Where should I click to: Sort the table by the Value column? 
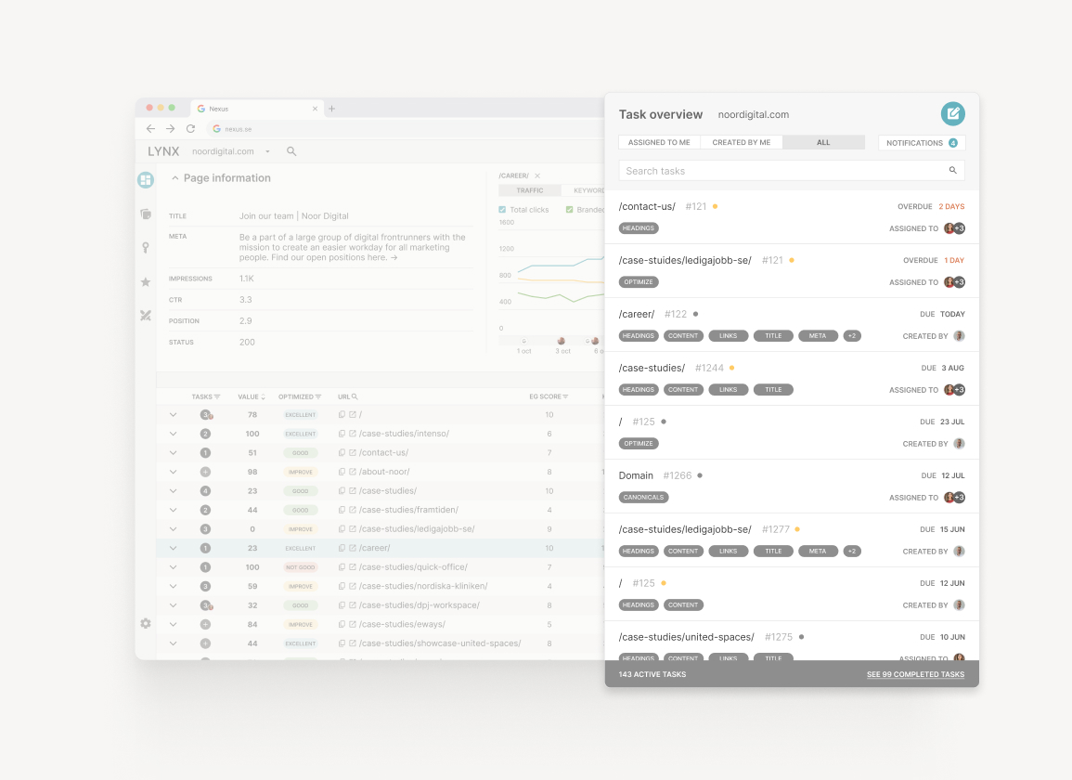pos(250,396)
